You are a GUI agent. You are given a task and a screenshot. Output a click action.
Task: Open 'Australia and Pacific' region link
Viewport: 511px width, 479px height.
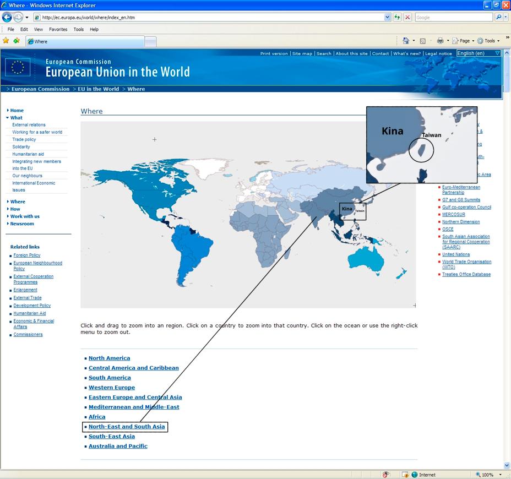118,446
